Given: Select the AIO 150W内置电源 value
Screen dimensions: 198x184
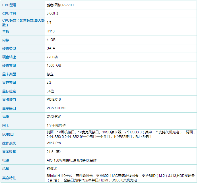Looking at the screenshot, I should 72,160.
